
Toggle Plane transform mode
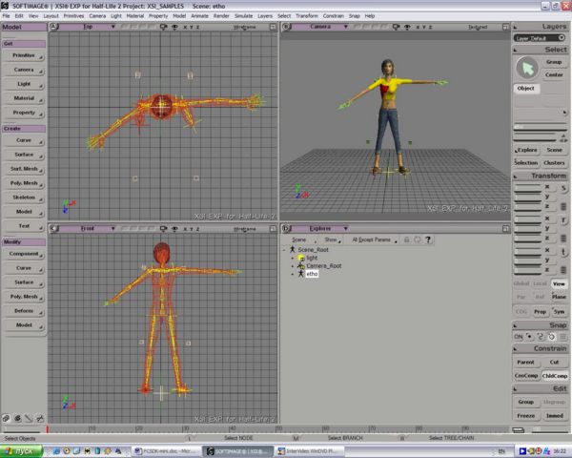click(x=559, y=297)
